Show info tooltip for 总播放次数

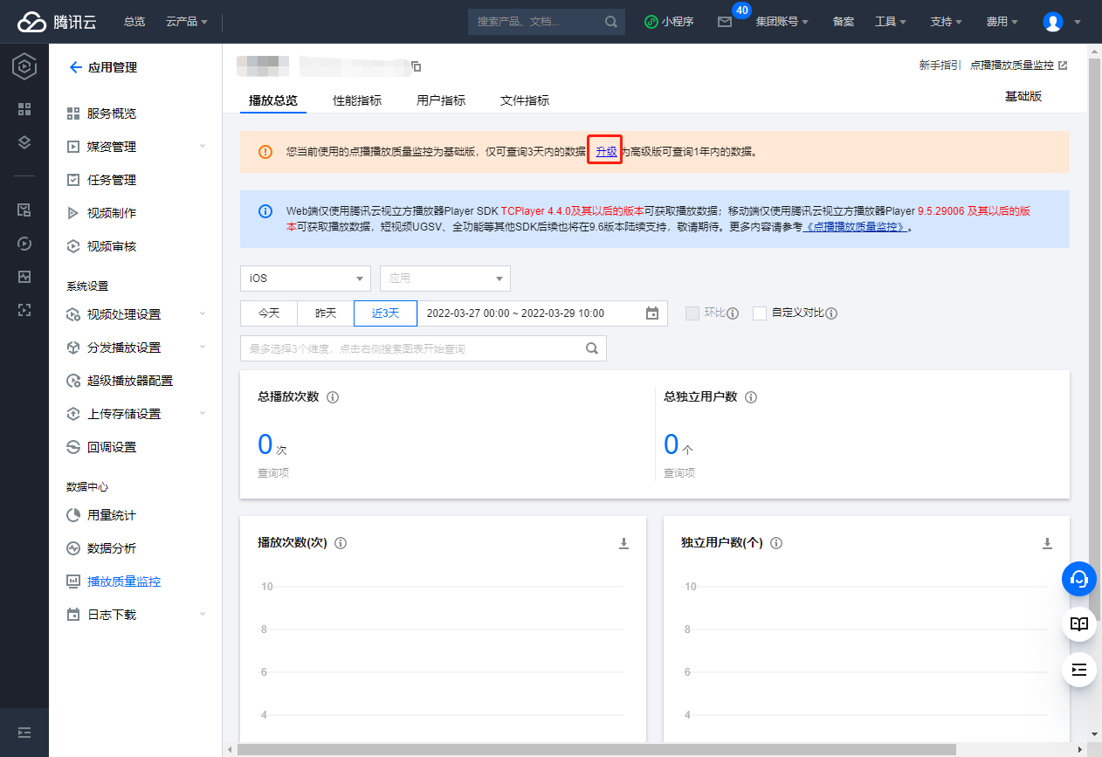coord(333,397)
